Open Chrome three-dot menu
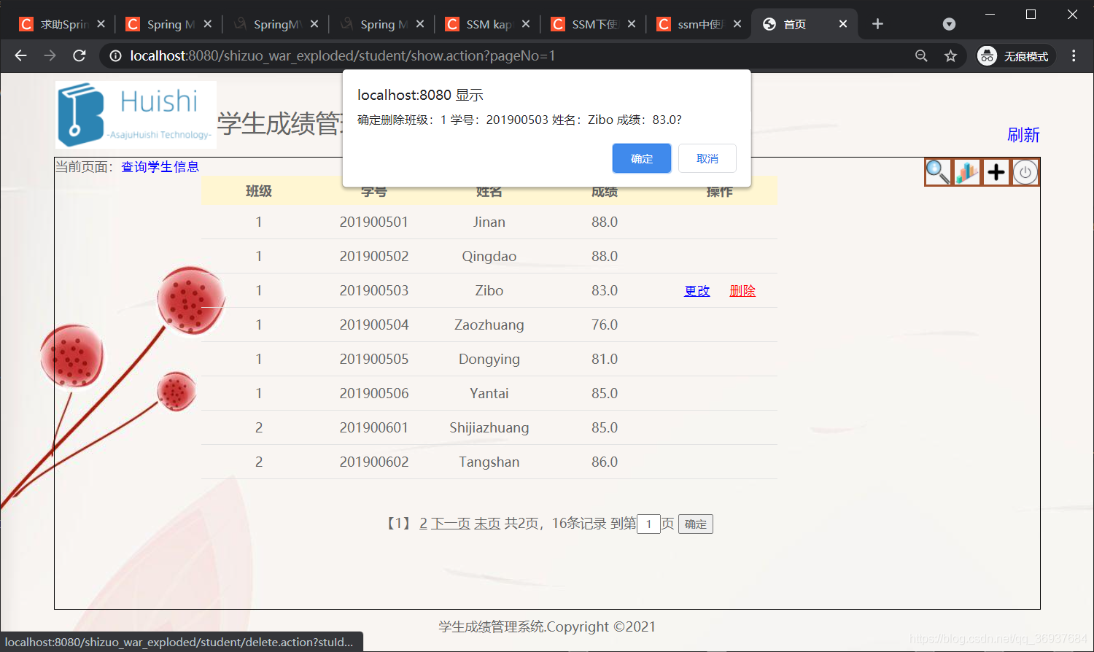 coord(1074,55)
